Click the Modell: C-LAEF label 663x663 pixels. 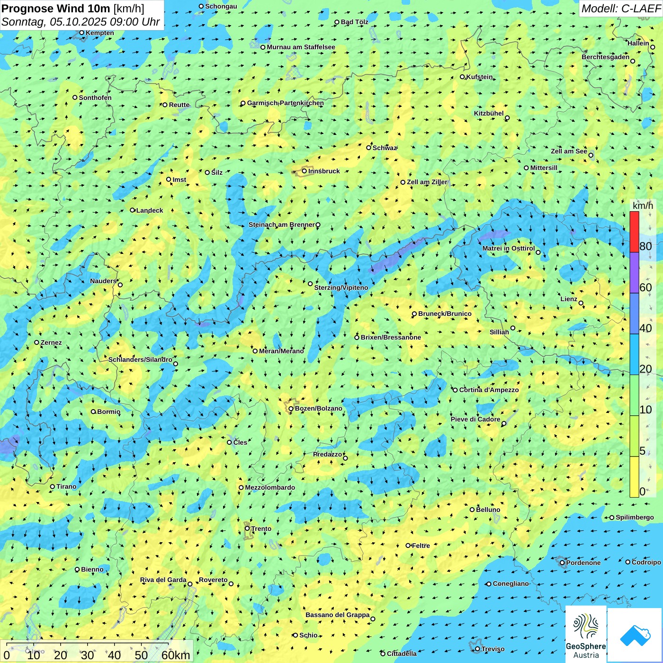coord(620,9)
